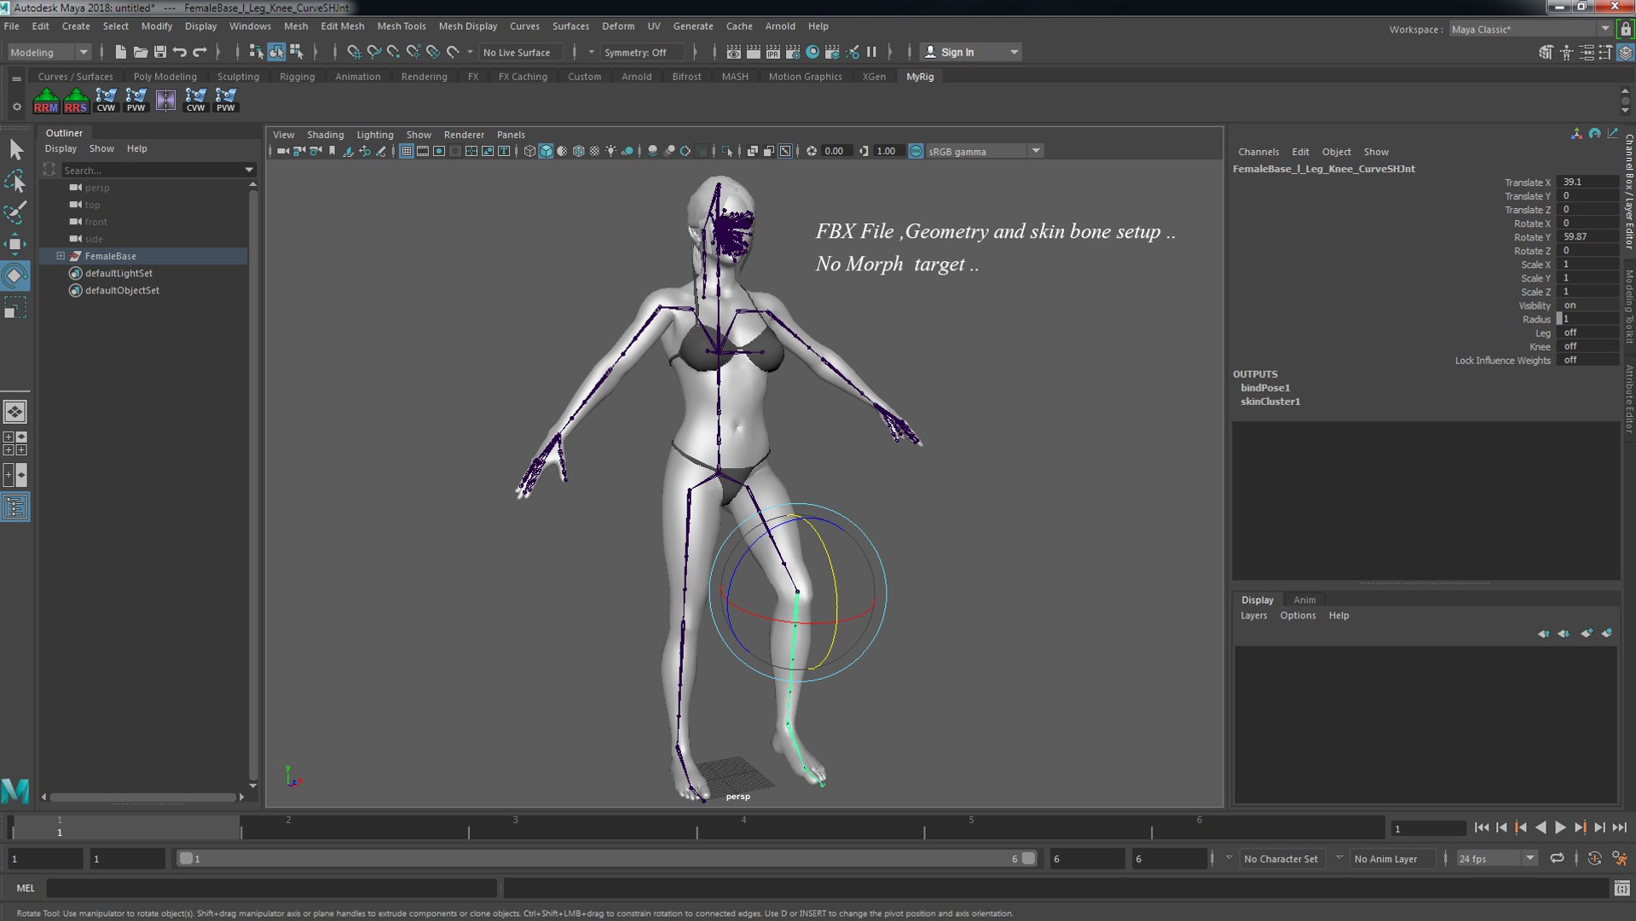The height and width of the screenshot is (921, 1636).
Task: Open the Anim layer tab
Action: click(x=1304, y=600)
